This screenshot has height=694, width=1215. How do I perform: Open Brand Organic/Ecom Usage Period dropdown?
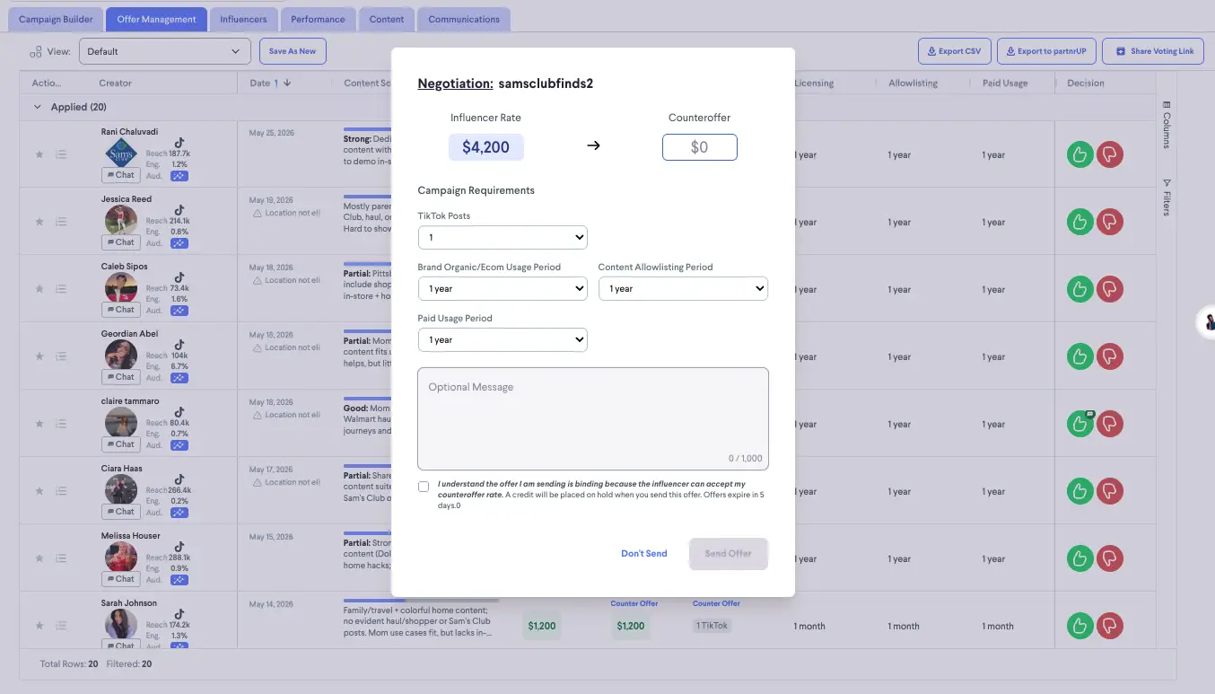(503, 289)
